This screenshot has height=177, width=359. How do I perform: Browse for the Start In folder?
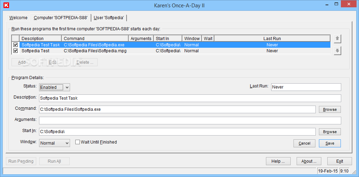330,132
